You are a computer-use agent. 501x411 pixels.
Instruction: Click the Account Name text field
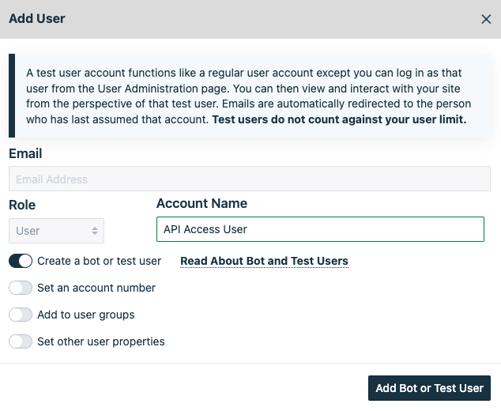click(x=320, y=229)
